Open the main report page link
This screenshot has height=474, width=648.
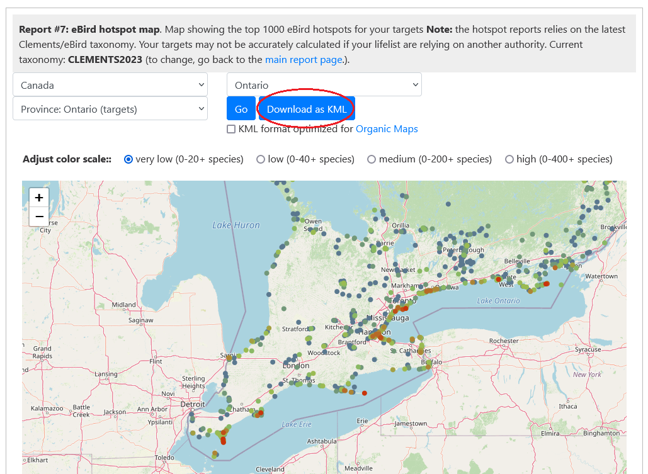pos(304,60)
